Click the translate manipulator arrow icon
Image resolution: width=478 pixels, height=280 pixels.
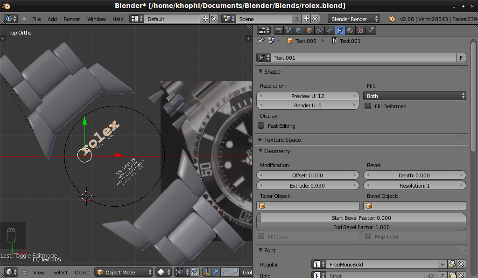[x=216, y=272]
